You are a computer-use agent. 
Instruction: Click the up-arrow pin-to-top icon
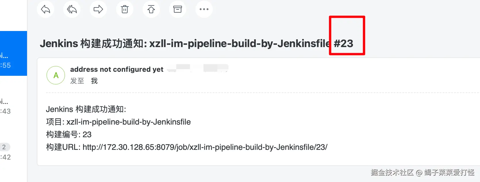pos(151,9)
